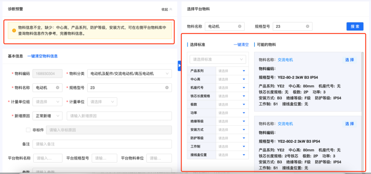371x174 pixels.
Task: Open the 机座代号 select dropdown
Action: pyautogui.click(x=232, y=88)
